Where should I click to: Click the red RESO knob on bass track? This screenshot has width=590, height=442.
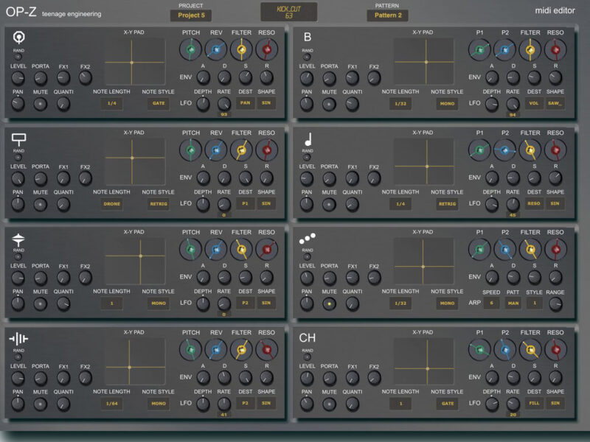click(x=555, y=50)
